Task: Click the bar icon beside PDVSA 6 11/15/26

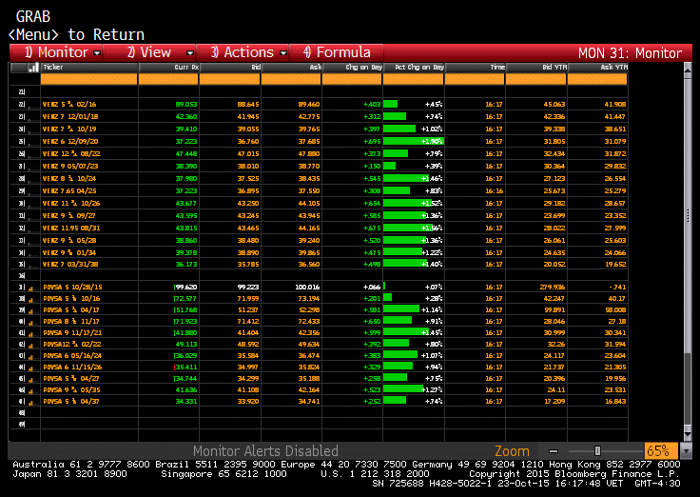Action: [x=30, y=368]
